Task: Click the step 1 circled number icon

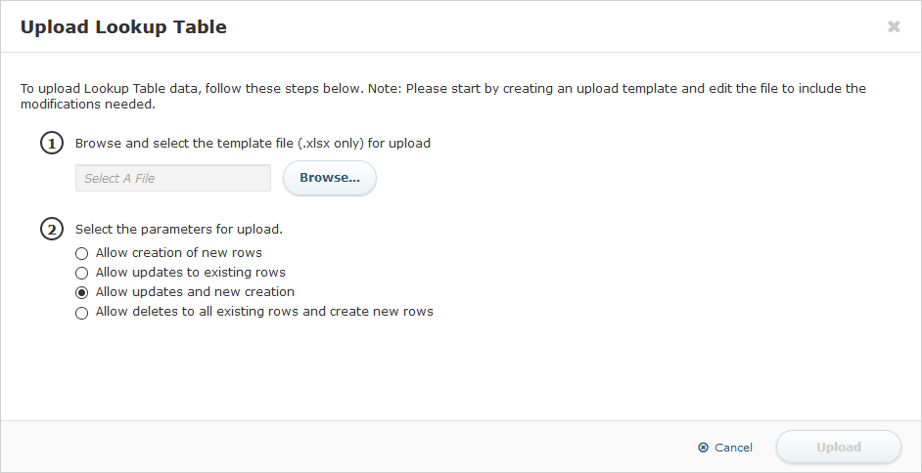Action: point(51,144)
